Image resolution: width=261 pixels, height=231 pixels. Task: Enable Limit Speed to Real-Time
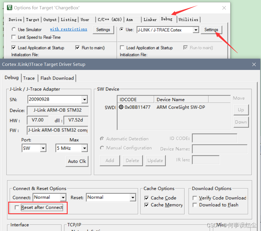14,37
